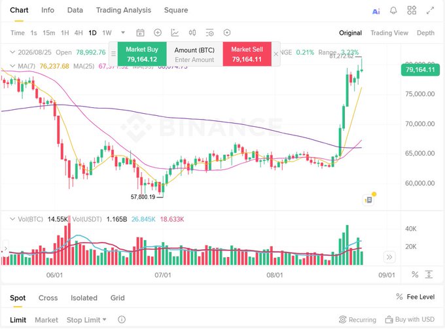This screenshot has width=445, height=329.
Task: Switch to Trading View chart
Action: [389, 33]
